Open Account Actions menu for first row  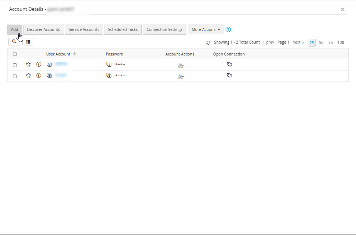[x=180, y=65]
